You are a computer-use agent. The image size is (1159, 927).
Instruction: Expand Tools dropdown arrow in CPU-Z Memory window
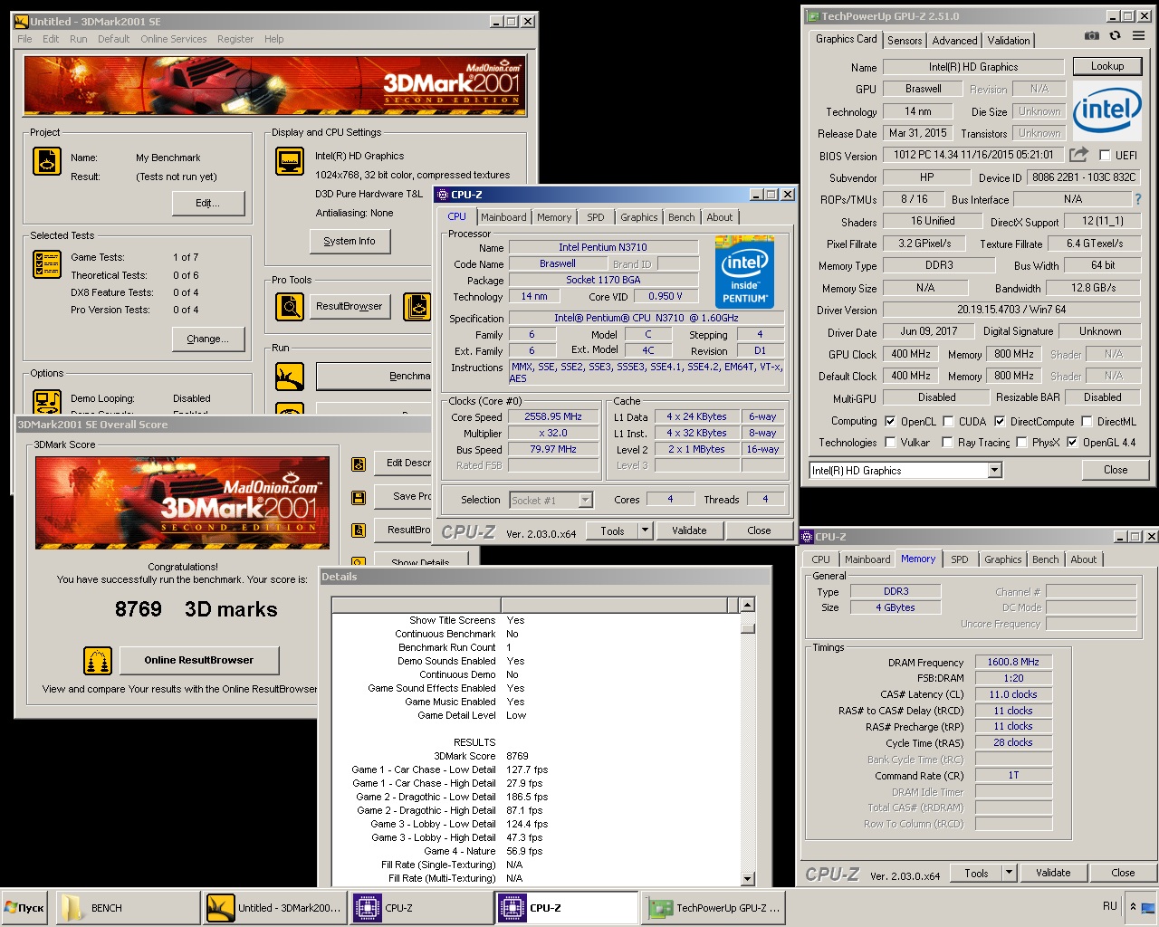pos(1009,873)
